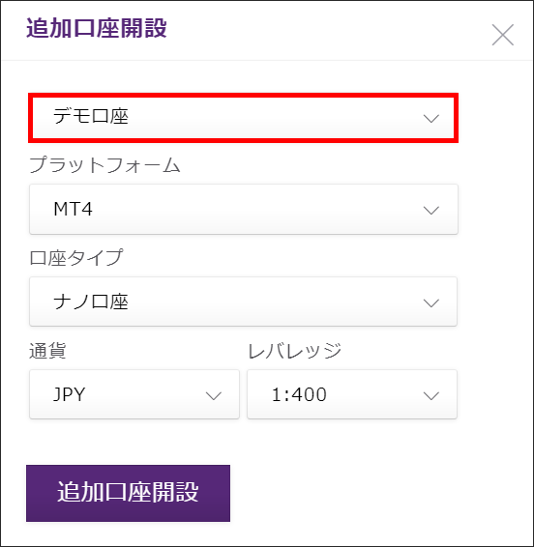Click the chevron arrow beside ナノ口座
This screenshot has height=547, width=534.
click(x=430, y=302)
